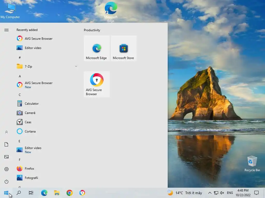Launch Google Chrome from taskbar
This screenshot has height=198, width=265.
pyautogui.click(x=69, y=193)
